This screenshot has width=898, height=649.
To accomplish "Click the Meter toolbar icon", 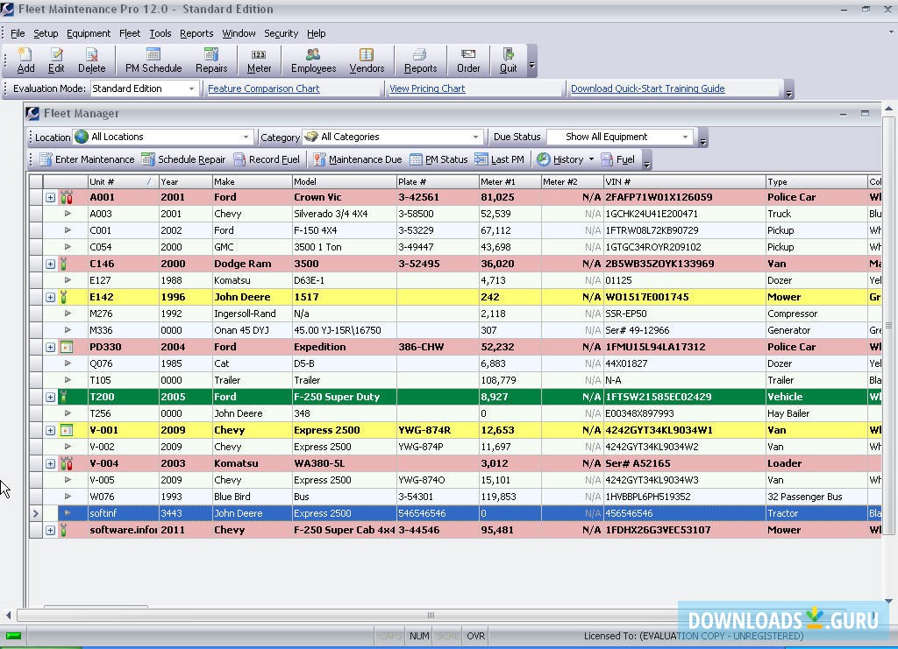I will pos(259,60).
